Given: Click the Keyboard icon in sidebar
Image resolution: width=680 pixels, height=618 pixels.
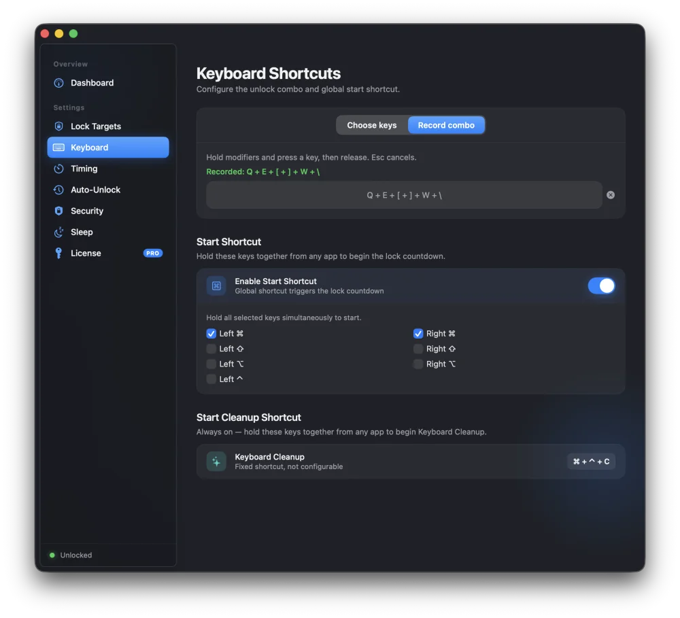Looking at the screenshot, I should coord(58,148).
